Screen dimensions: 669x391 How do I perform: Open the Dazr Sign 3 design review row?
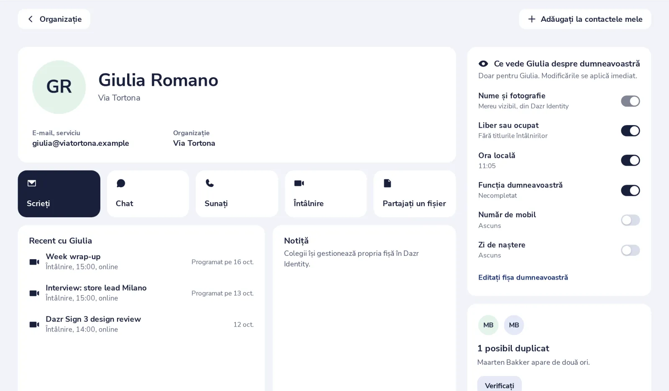point(141,324)
